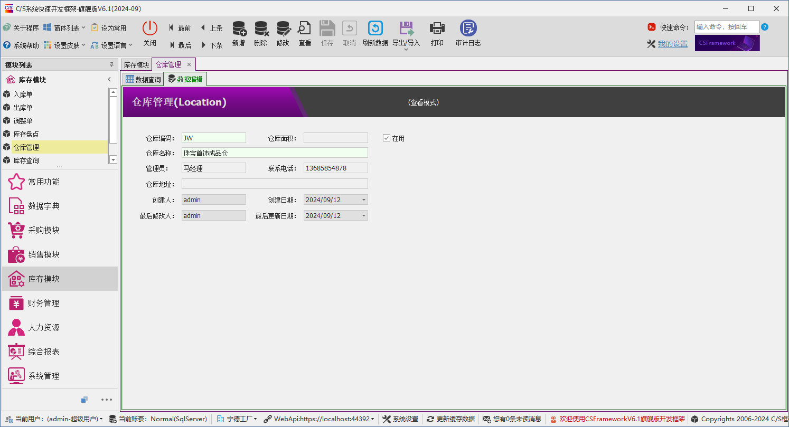Click the 删除 delete-record database icon
The image size is (789, 427).
point(261,29)
